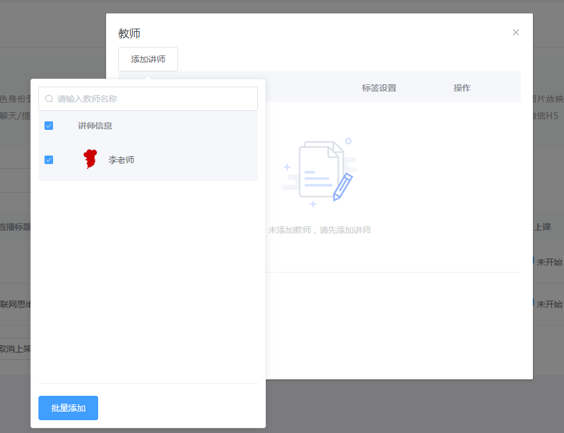Click the 请输入教师名称 search input field
This screenshot has height=433, width=564.
tap(146, 98)
